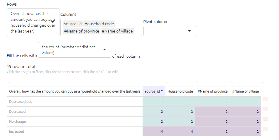Sort by the Household code header
The image size is (279, 140).
coord(180,91)
